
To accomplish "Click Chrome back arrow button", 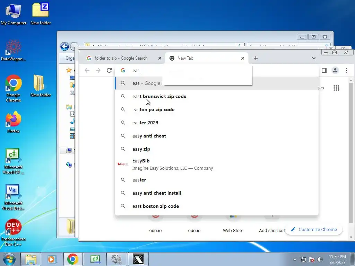I will (x=87, y=70).
